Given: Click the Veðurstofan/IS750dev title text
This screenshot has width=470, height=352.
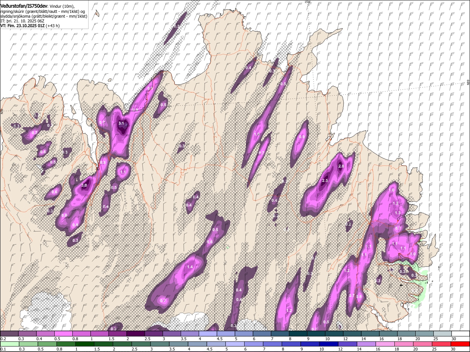Looking at the screenshot, I should coord(24,6).
